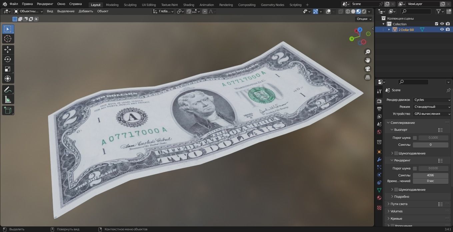Switch to rendered viewport shading
Viewport: 453px width, 232px height.
coord(364,11)
